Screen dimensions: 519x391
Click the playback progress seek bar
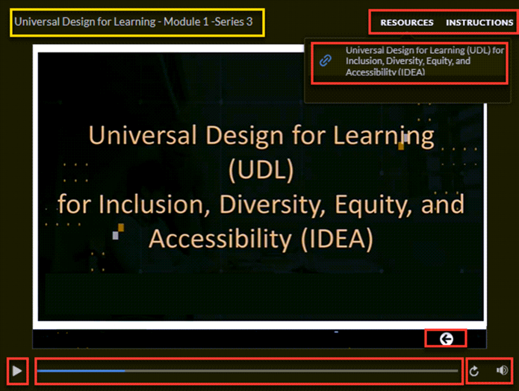[x=247, y=371]
